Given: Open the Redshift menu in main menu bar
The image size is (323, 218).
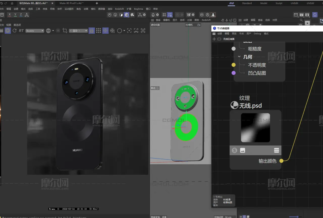Looking at the screenshot, I should click(x=119, y=9).
